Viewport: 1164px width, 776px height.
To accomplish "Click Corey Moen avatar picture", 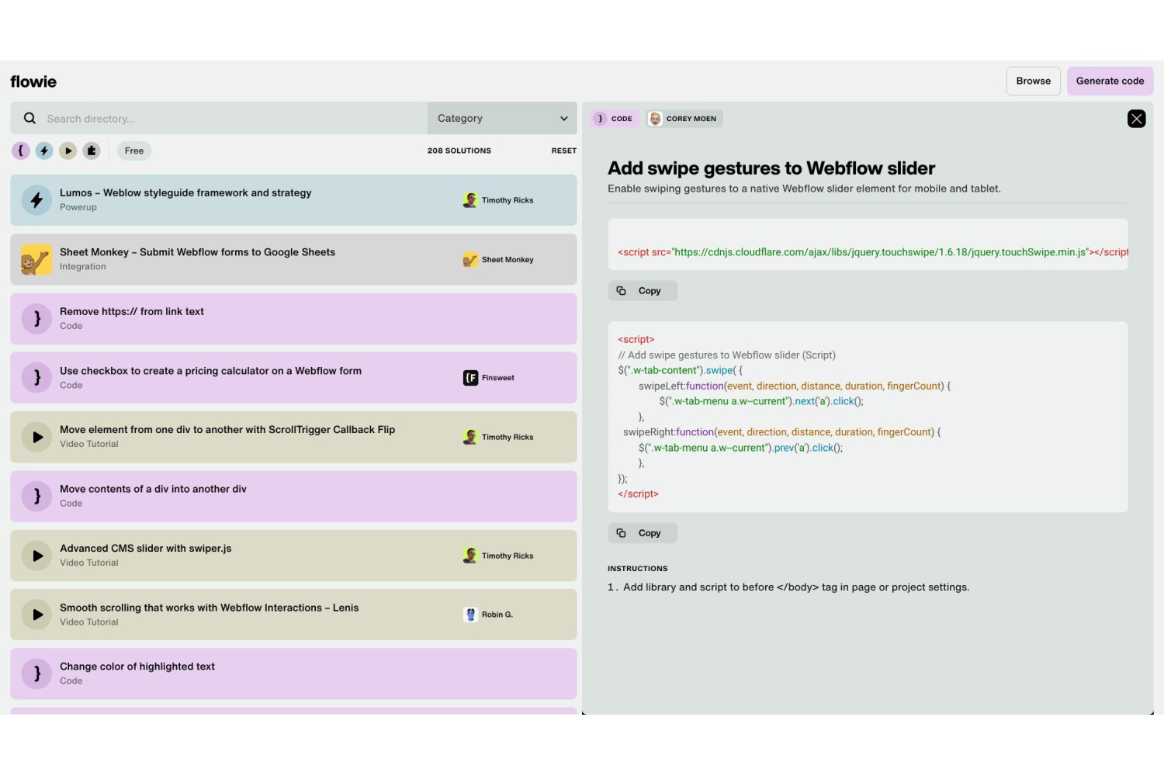I will click(655, 119).
